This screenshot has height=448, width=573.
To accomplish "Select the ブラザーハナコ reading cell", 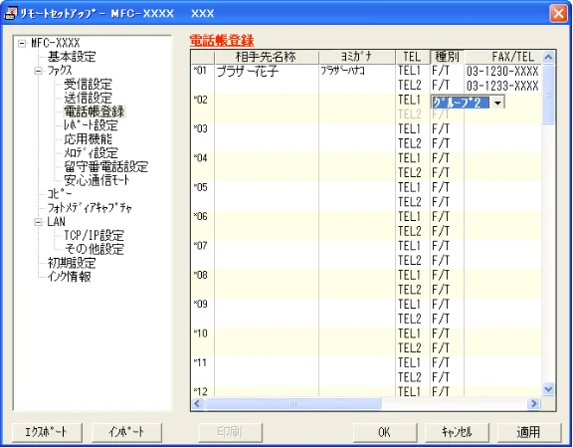I will click(x=357, y=71).
